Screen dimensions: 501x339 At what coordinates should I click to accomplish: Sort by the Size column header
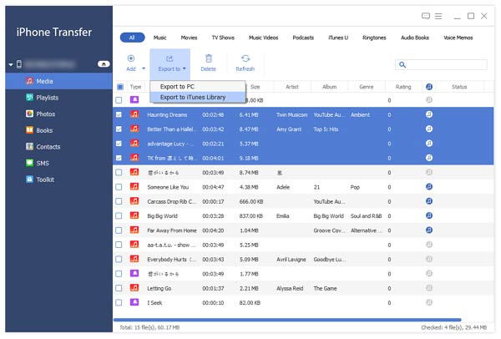[x=255, y=87]
